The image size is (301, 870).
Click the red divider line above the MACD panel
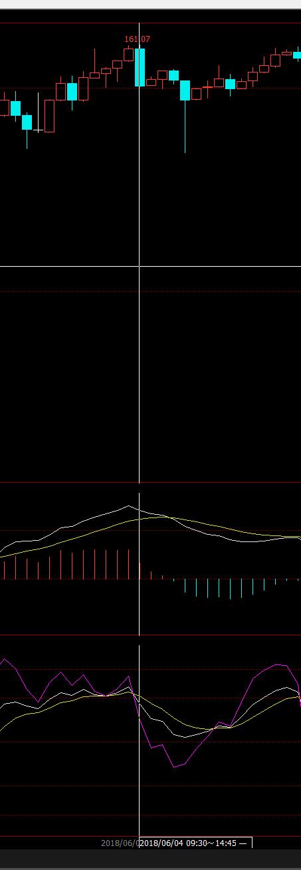tap(150, 483)
